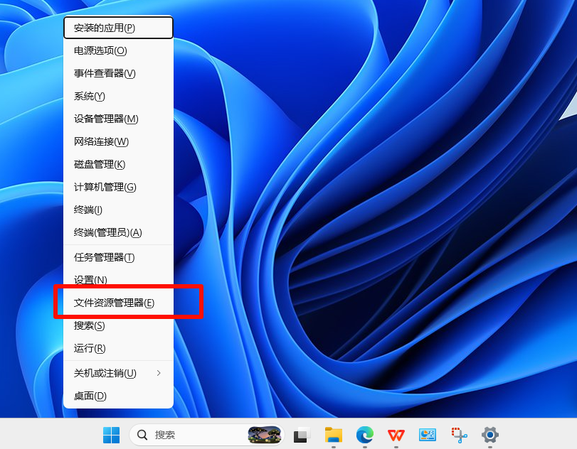Select 安装的应用(P) menu item

coord(119,28)
